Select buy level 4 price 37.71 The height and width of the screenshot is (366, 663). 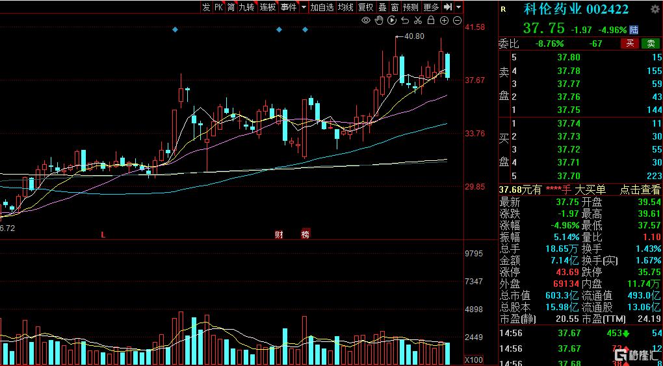(569, 162)
